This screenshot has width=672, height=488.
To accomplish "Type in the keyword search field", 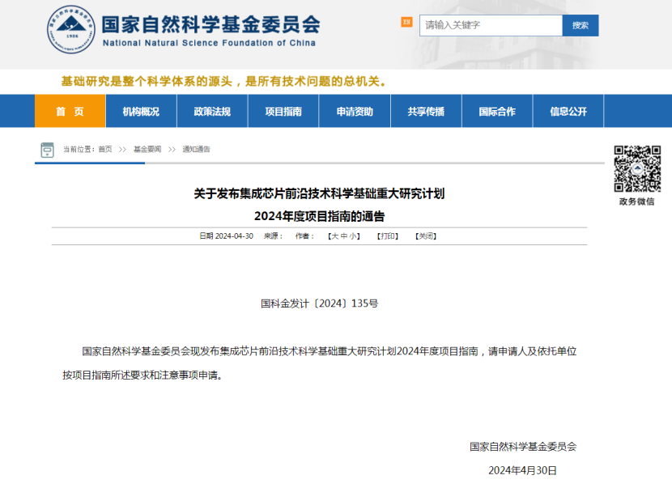I will [x=491, y=25].
